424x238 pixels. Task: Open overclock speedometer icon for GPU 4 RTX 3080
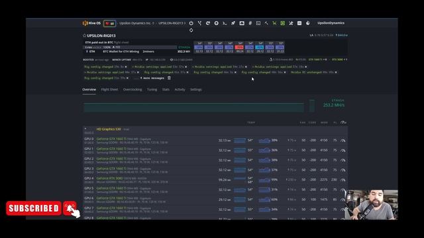[x=343, y=180]
